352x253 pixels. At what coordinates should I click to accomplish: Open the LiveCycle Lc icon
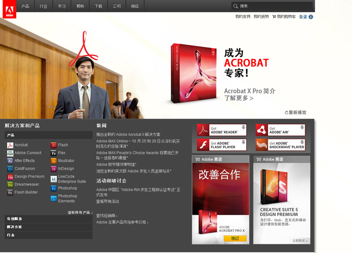click(x=54, y=179)
